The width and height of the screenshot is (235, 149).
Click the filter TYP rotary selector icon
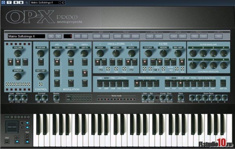pyautogui.click(x=150, y=69)
